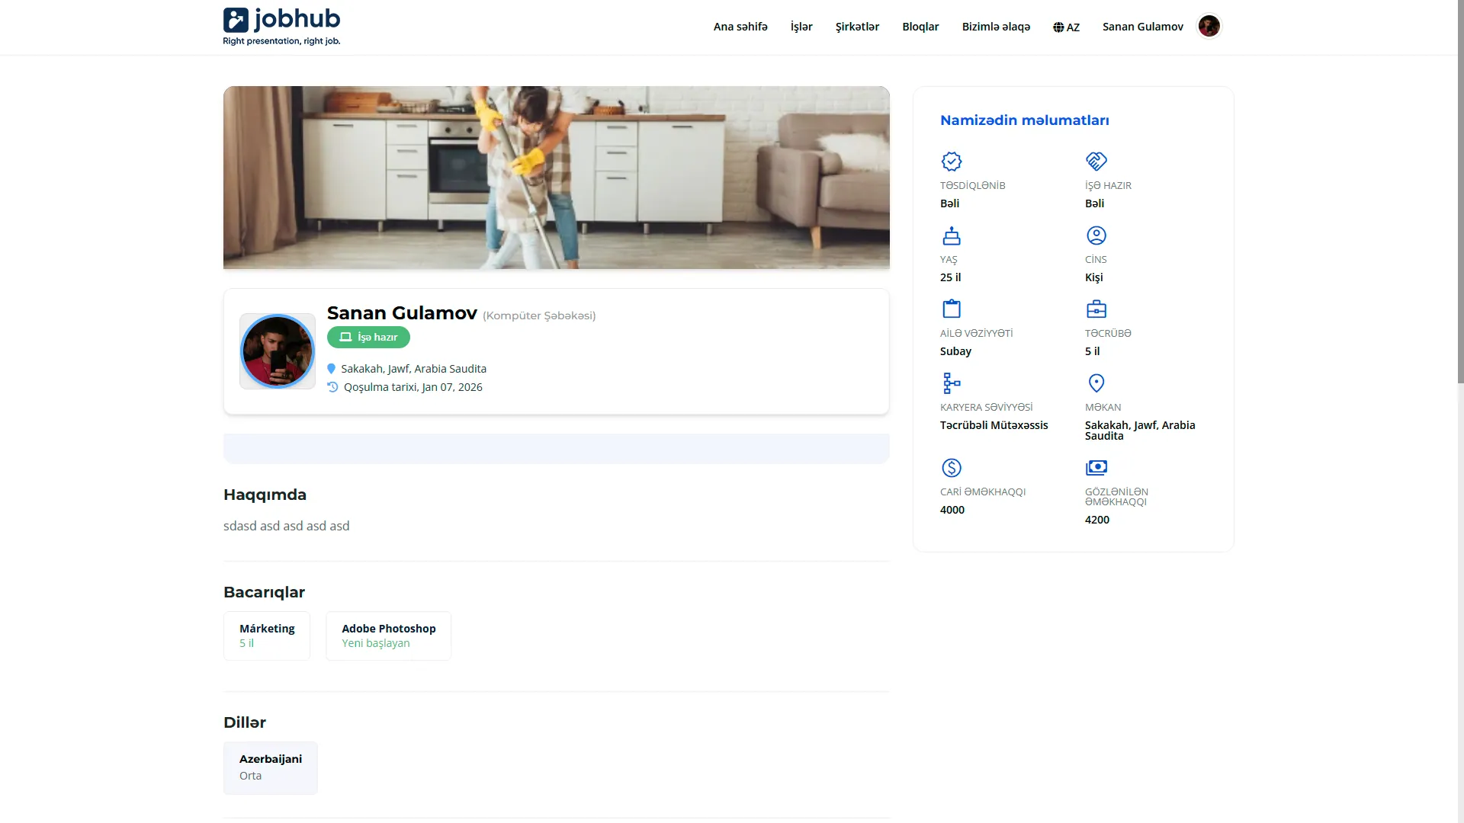
Task: Click the green İşə hazır badge
Action: pyautogui.click(x=368, y=337)
